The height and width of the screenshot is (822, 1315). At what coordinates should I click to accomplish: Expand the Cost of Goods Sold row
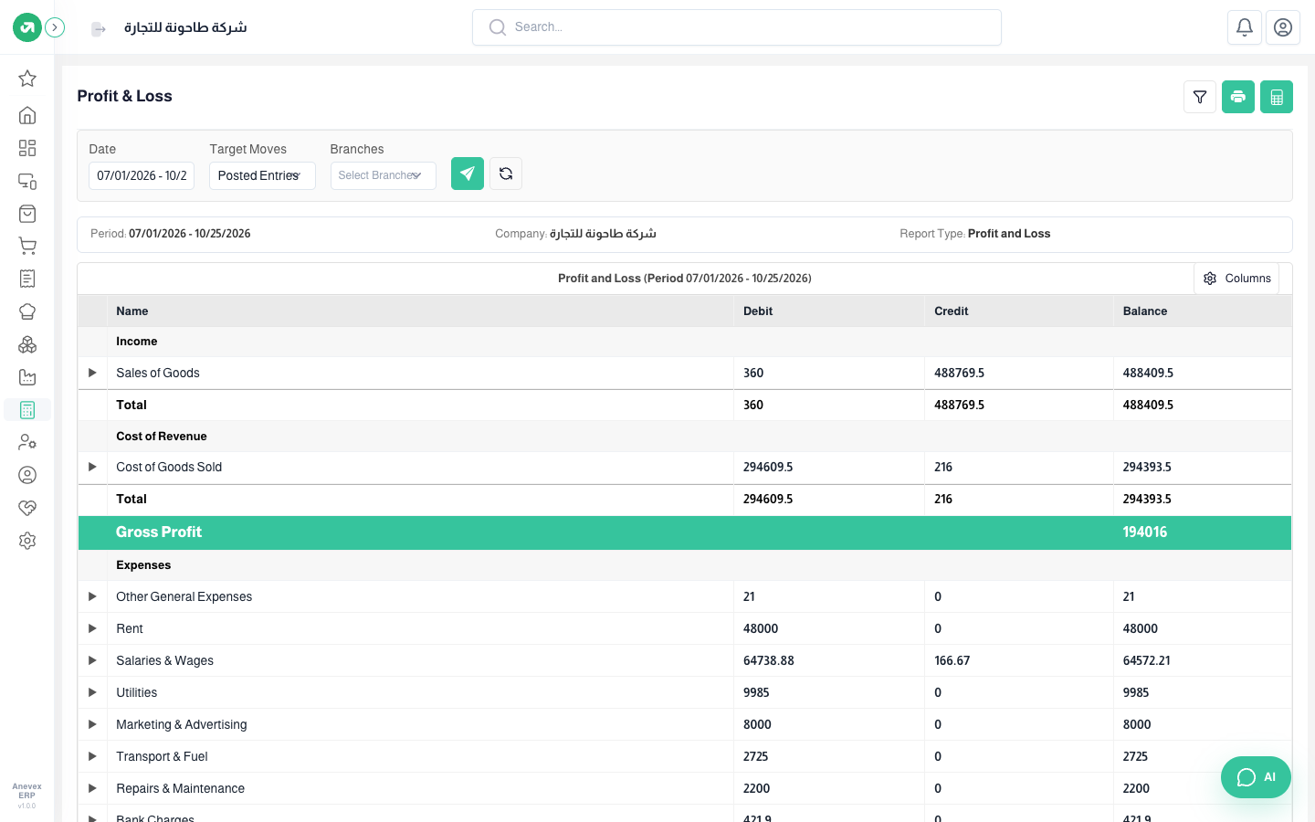pyautogui.click(x=92, y=467)
